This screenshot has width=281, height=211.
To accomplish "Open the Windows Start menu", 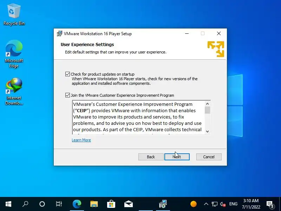I will point(8,204).
